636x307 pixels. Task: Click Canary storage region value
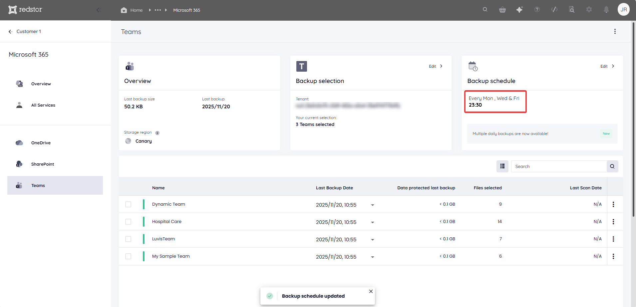(144, 141)
